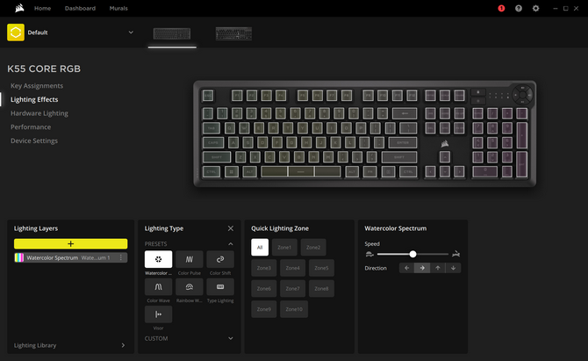Screen dimensions: 588x361
Task: Open the Murals tab
Action: click(118, 8)
